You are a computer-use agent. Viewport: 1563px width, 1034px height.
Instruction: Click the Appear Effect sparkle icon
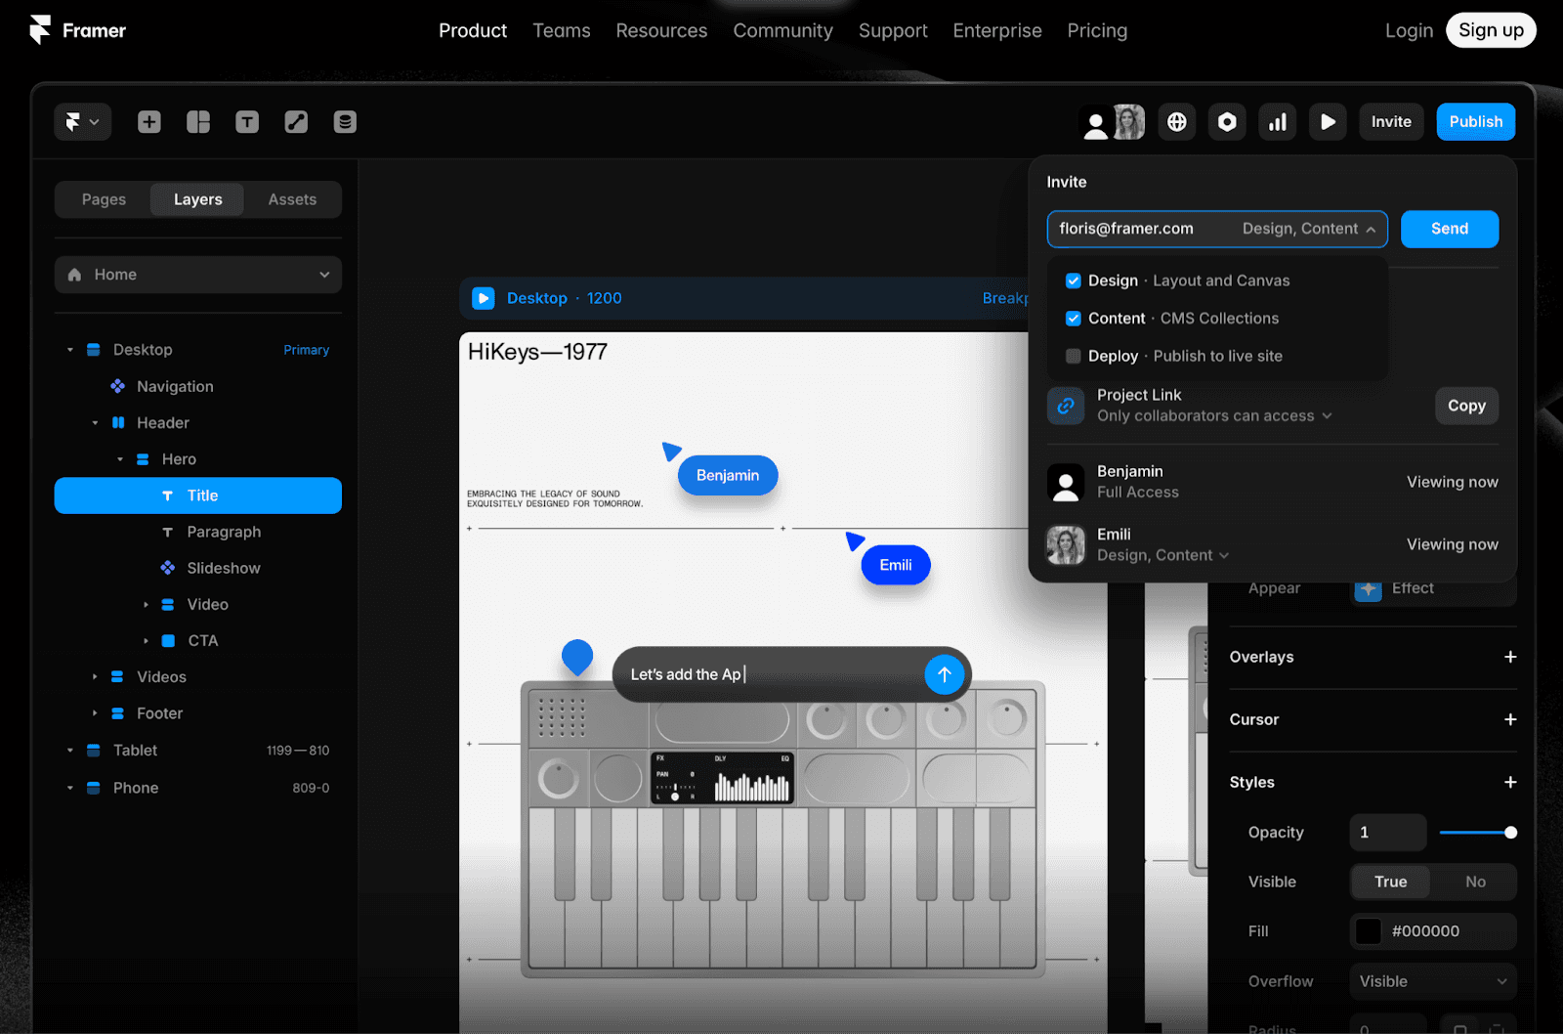(1368, 588)
